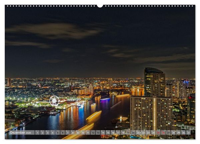Select day 24 in the calendar strip
Screen dimensions: 200x144
click(x=153, y=133)
